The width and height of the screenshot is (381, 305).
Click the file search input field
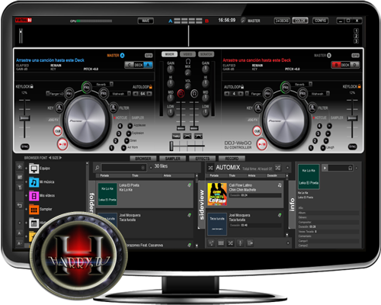[x=124, y=168]
